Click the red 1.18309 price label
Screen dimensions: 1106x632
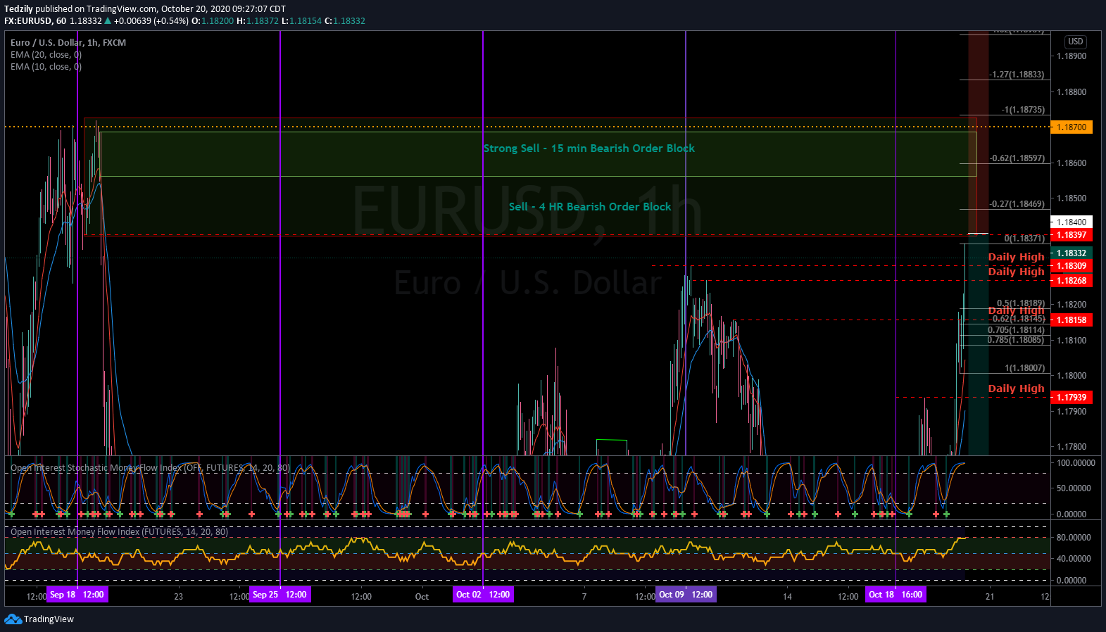click(1071, 266)
